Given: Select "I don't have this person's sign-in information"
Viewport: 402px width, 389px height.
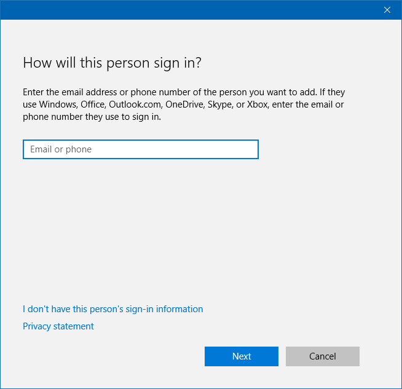Looking at the screenshot, I should 112,309.
